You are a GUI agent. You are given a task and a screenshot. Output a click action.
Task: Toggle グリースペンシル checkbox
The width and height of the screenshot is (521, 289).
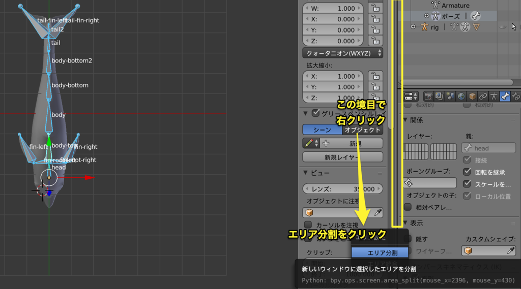click(x=315, y=113)
